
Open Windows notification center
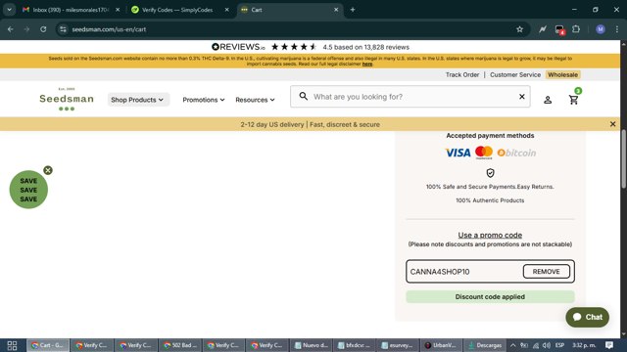pyautogui.click(x=609, y=345)
